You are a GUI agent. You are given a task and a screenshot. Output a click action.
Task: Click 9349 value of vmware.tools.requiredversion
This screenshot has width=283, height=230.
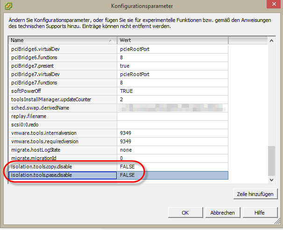tap(173, 141)
